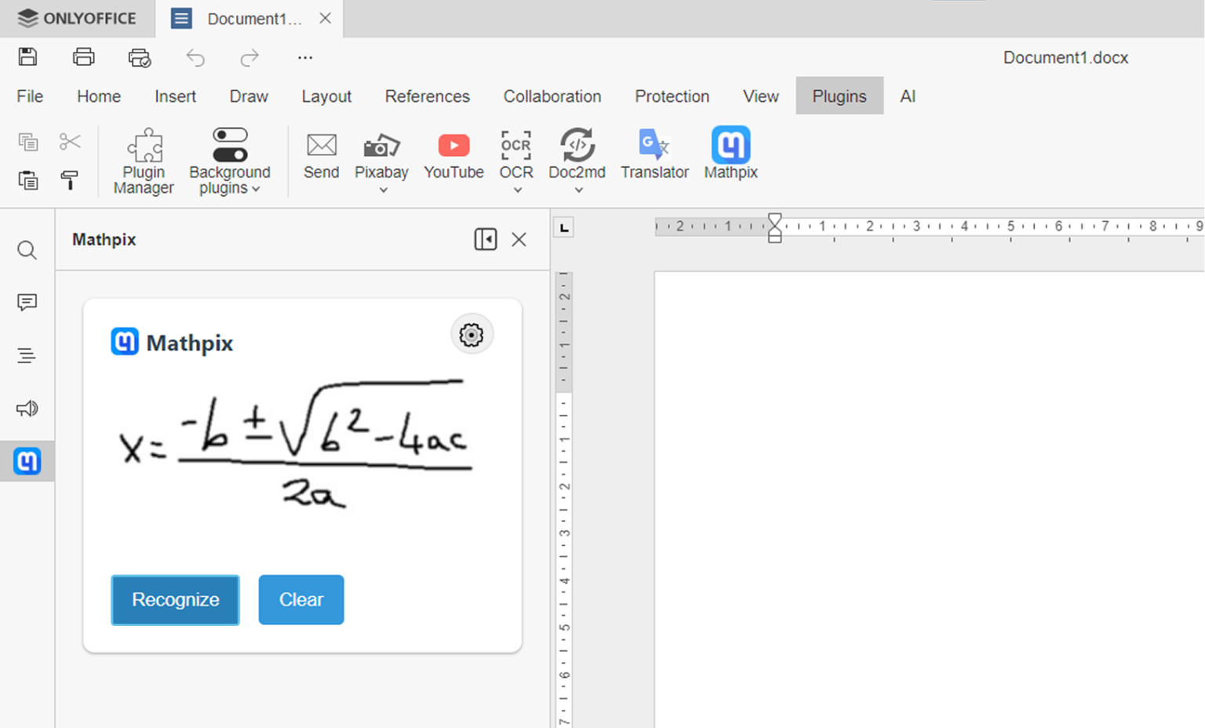The image size is (1205, 728).
Task: Open the YouTube plugin
Action: pos(453,155)
